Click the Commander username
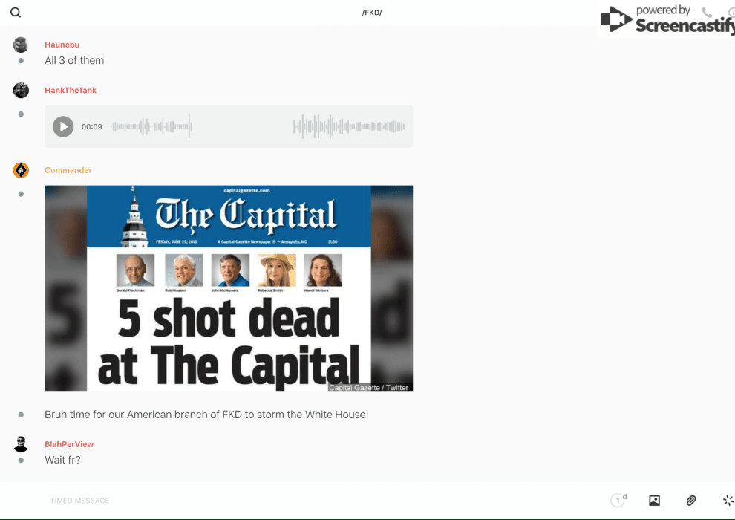The height and width of the screenshot is (520, 735). pos(68,170)
